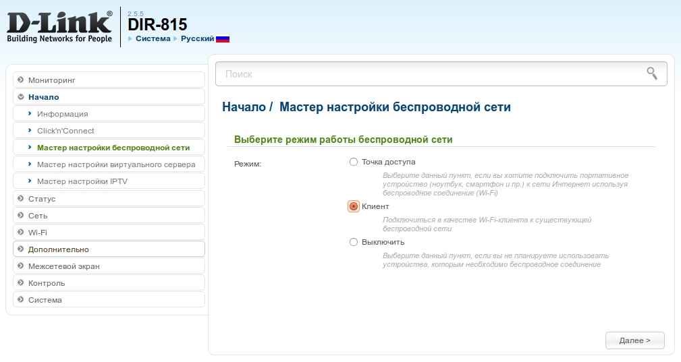Select the Точка доступа radio button
Image resolution: width=681 pixels, height=362 pixels.
click(x=354, y=162)
